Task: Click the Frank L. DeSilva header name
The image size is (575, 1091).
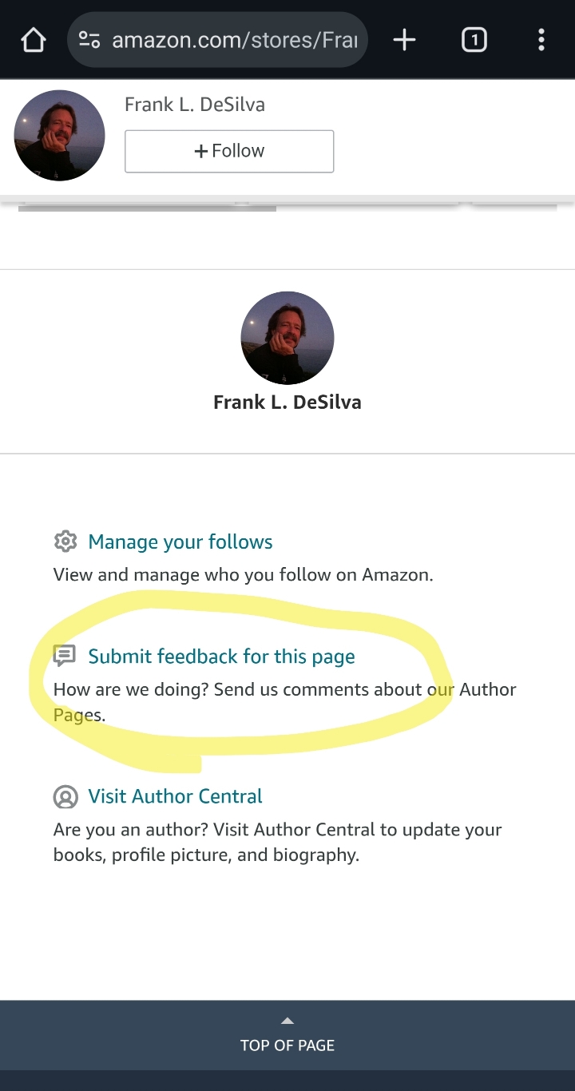Action: pyautogui.click(x=195, y=105)
